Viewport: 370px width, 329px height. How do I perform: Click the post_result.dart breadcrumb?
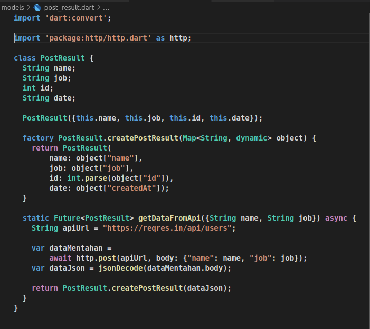point(69,7)
